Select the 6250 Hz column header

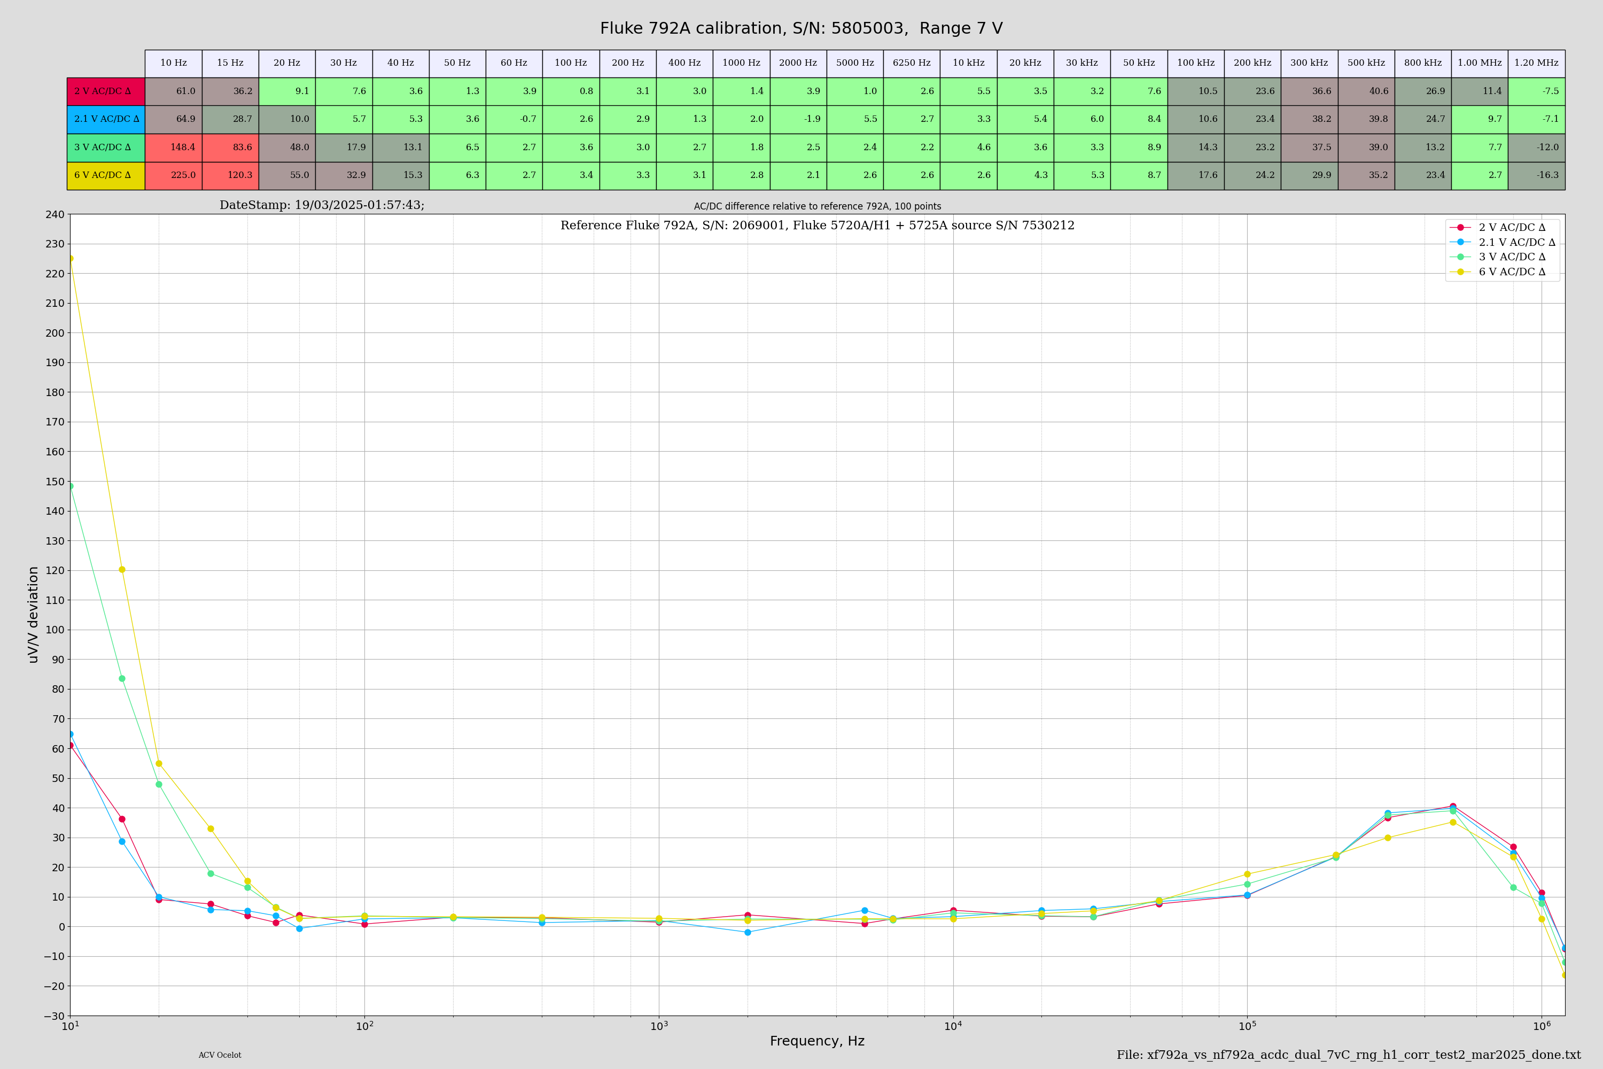(912, 64)
